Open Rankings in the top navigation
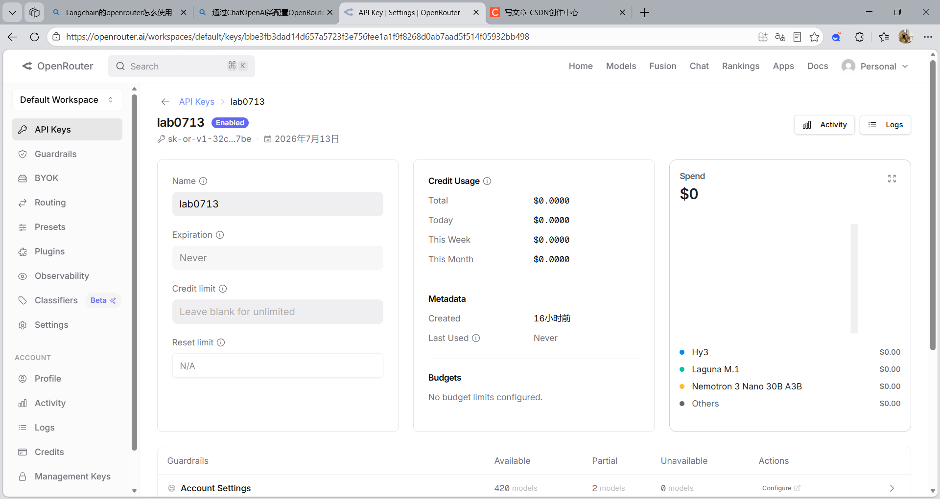The height and width of the screenshot is (499, 940). [741, 66]
